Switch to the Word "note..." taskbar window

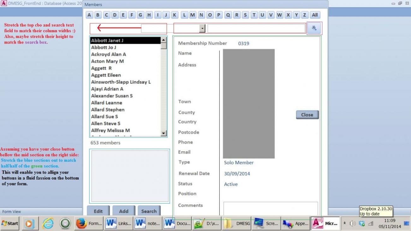[148, 223]
